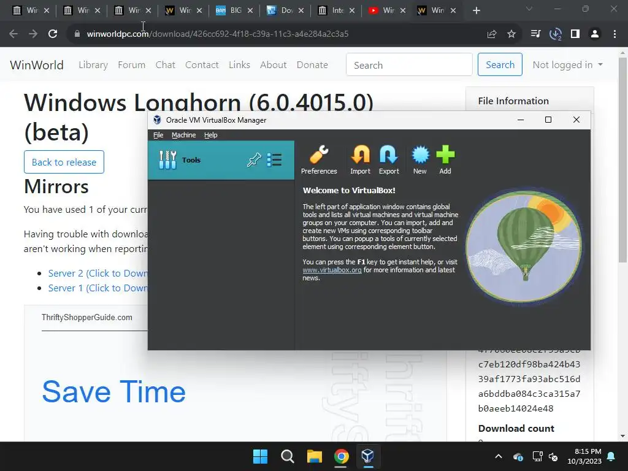This screenshot has width=628, height=471.
Task: Create a New virtual machine
Action: pos(419,160)
